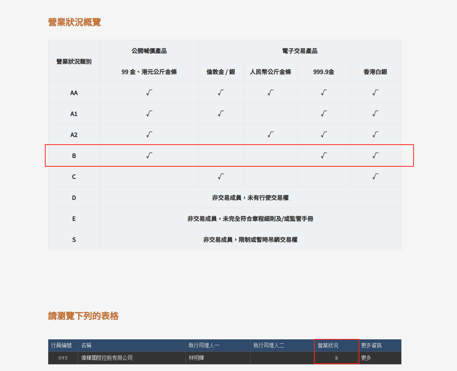The width and height of the screenshot is (457, 371).
Task: Click the 營業狀況概覽 heading
Action: (74, 22)
